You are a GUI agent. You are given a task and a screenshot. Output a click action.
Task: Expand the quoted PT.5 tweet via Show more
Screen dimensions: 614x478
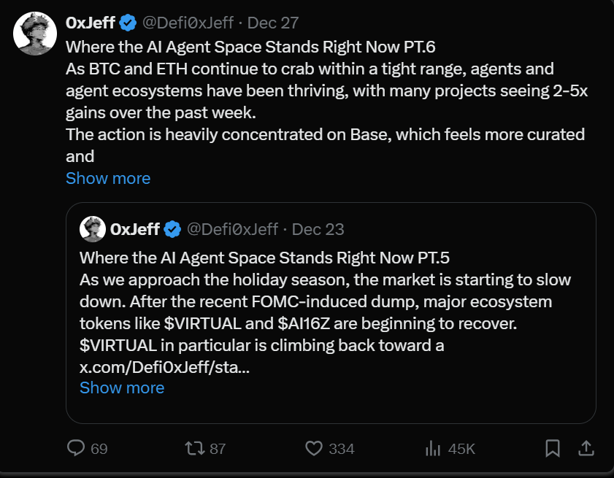click(x=122, y=388)
